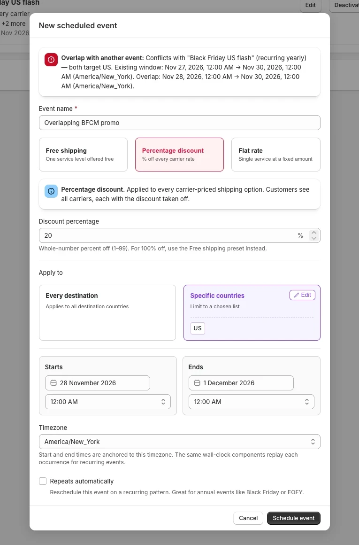
Task: Click the pencil icon in Edit countries button
Action: click(297, 295)
